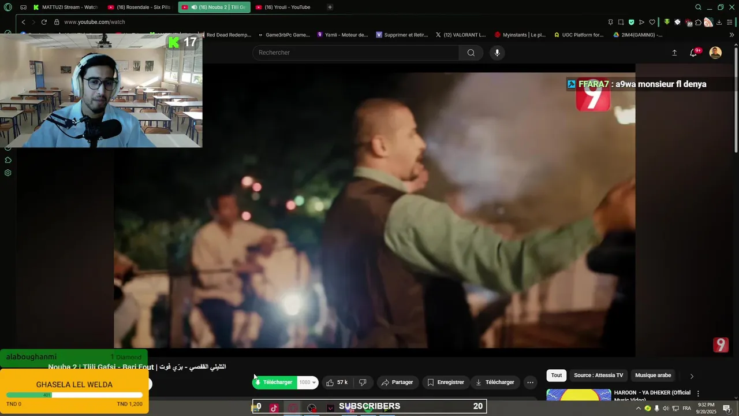Viewport: 739px width, 416px height.
Task: Select the Tout filter chip
Action: 557,376
